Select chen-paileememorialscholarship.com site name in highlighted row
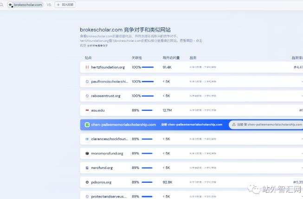This screenshot has height=199, width=303. tap(123, 125)
